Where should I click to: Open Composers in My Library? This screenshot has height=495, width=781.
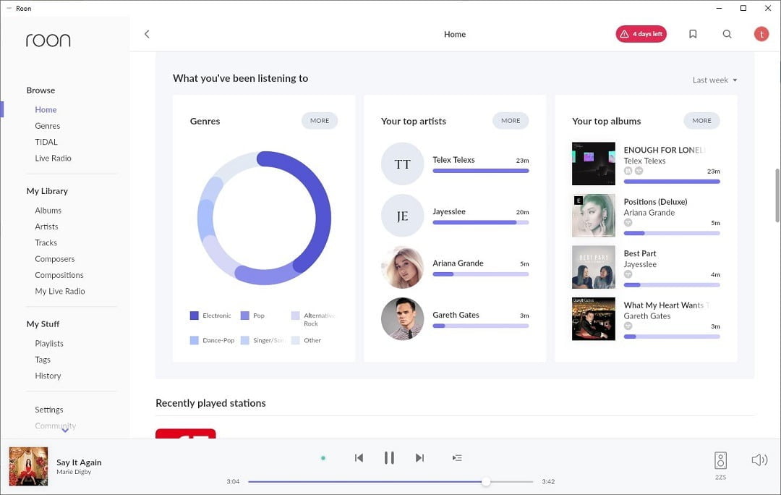55,258
